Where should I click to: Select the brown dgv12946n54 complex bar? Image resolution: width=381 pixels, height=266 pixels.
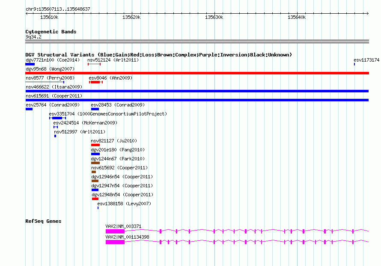(95, 181)
